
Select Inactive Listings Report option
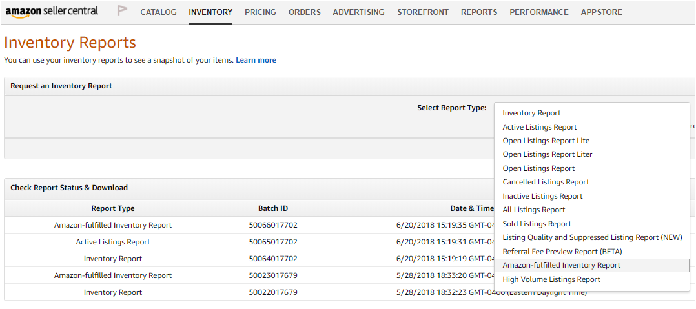click(x=591, y=196)
